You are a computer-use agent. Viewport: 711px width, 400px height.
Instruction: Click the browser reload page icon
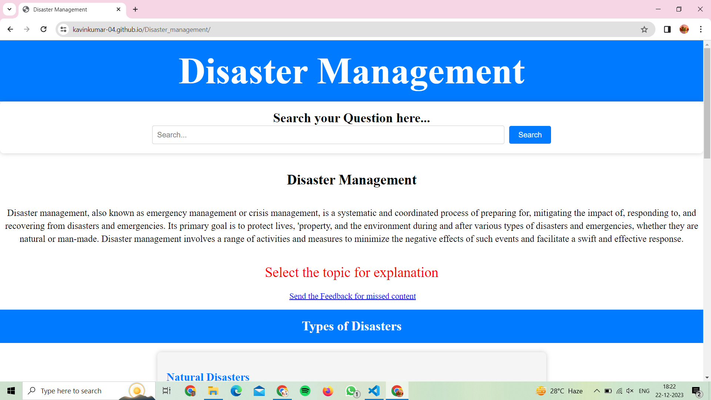(43, 29)
